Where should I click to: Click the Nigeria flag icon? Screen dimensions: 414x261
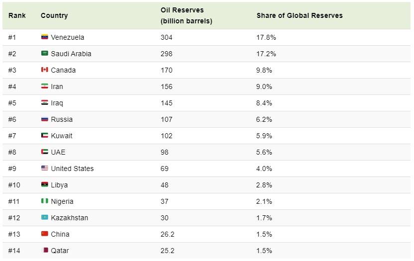pyautogui.click(x=44, y=201)
